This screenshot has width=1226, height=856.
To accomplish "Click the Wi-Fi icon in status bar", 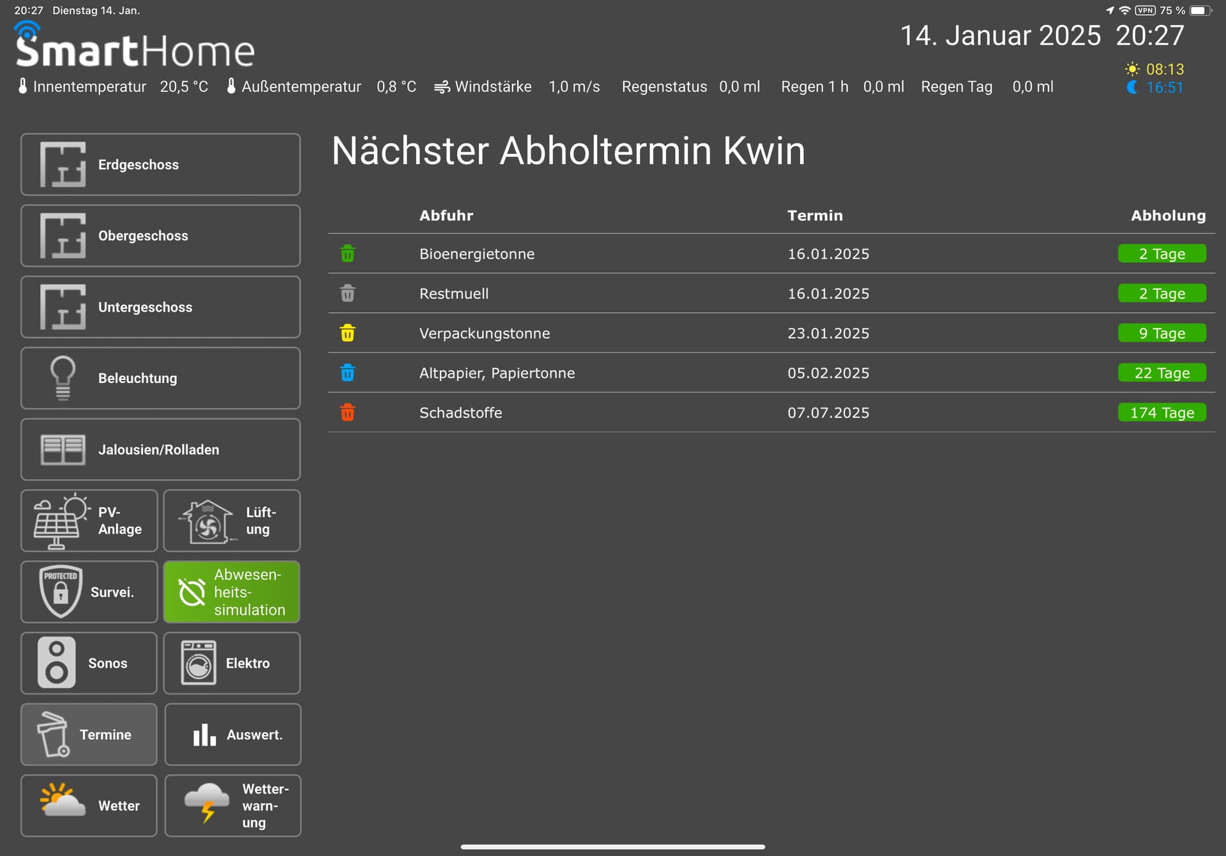I will [1124, 10].
